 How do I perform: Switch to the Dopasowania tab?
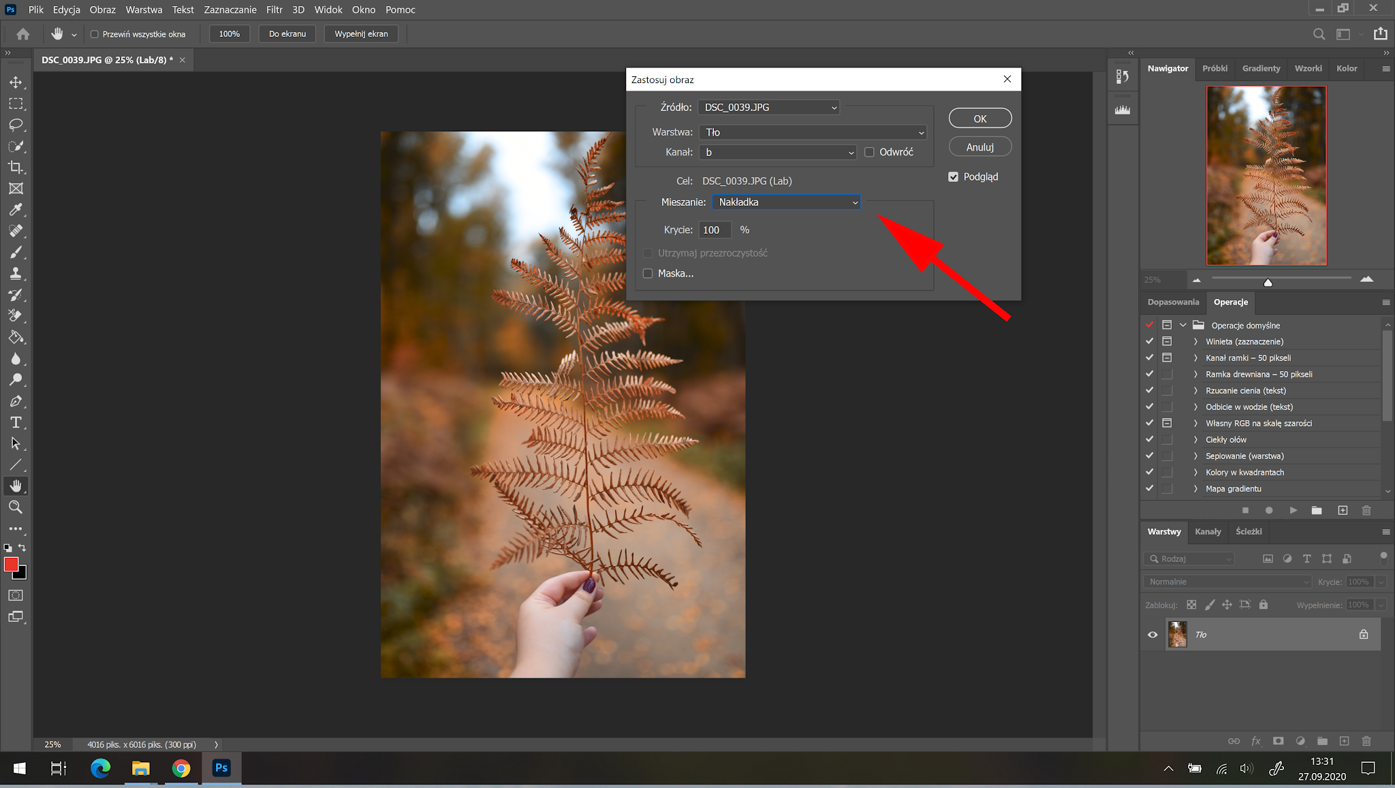(1173, 302)
